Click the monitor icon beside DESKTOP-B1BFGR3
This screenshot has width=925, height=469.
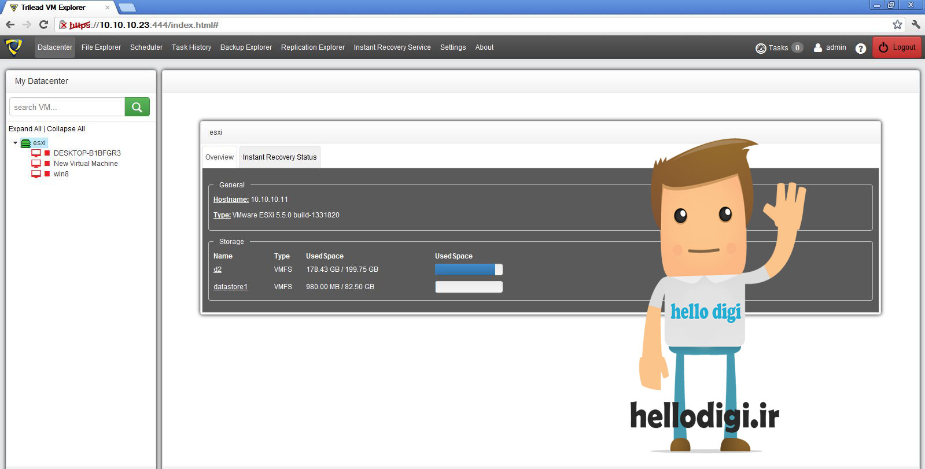pos(36,153)
